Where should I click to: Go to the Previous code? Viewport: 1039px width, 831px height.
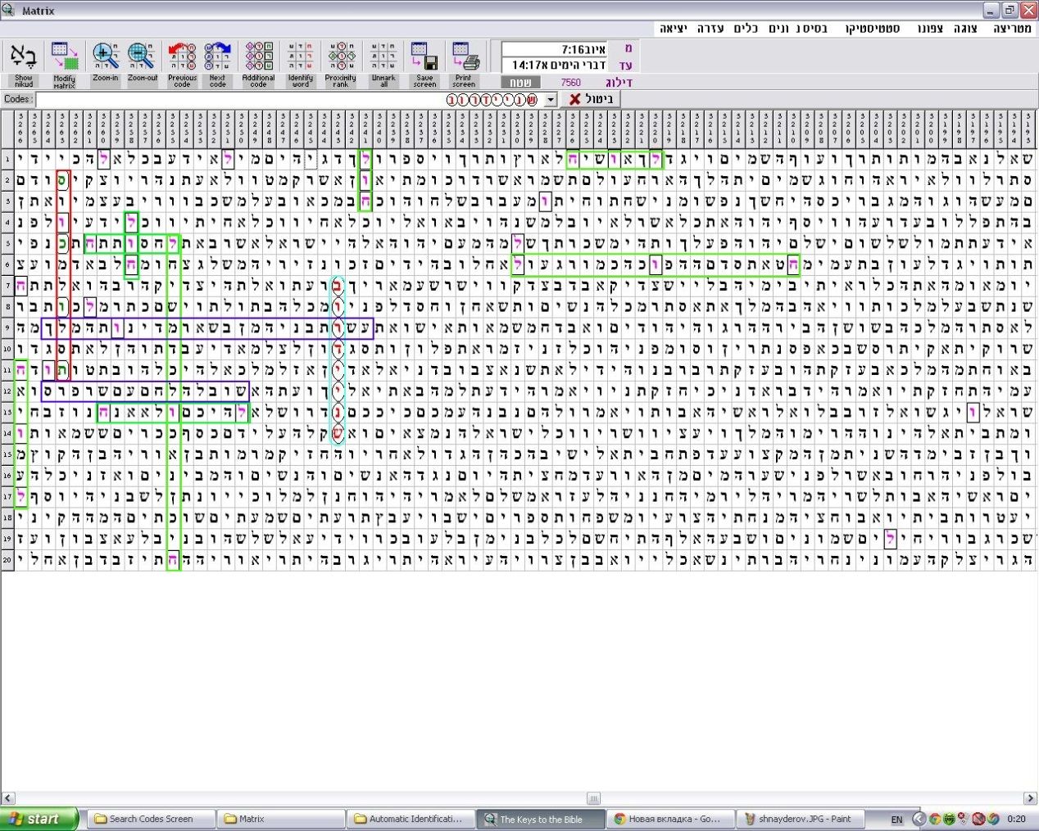click(x=182, y=57)
